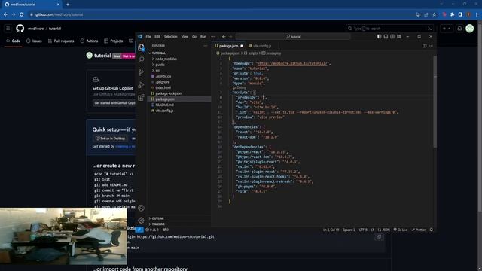Open the View menu in VS Code
The width and height of the screenshot is (482, 271).
pyautogui.click(x=185, y=37)
